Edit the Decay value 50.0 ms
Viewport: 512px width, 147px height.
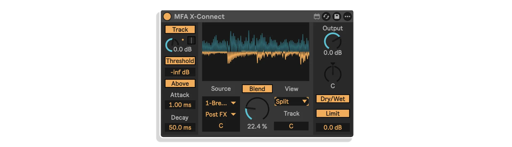(180, 128)
